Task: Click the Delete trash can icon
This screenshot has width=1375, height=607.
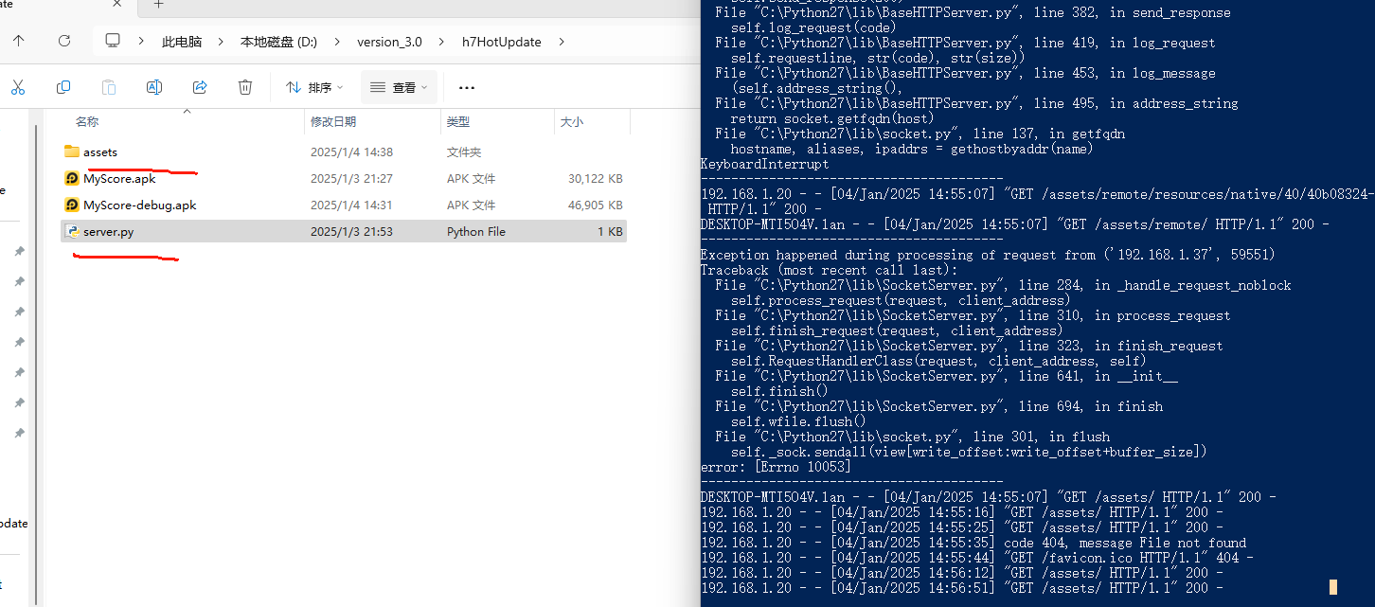Action: tap(245, 87)
